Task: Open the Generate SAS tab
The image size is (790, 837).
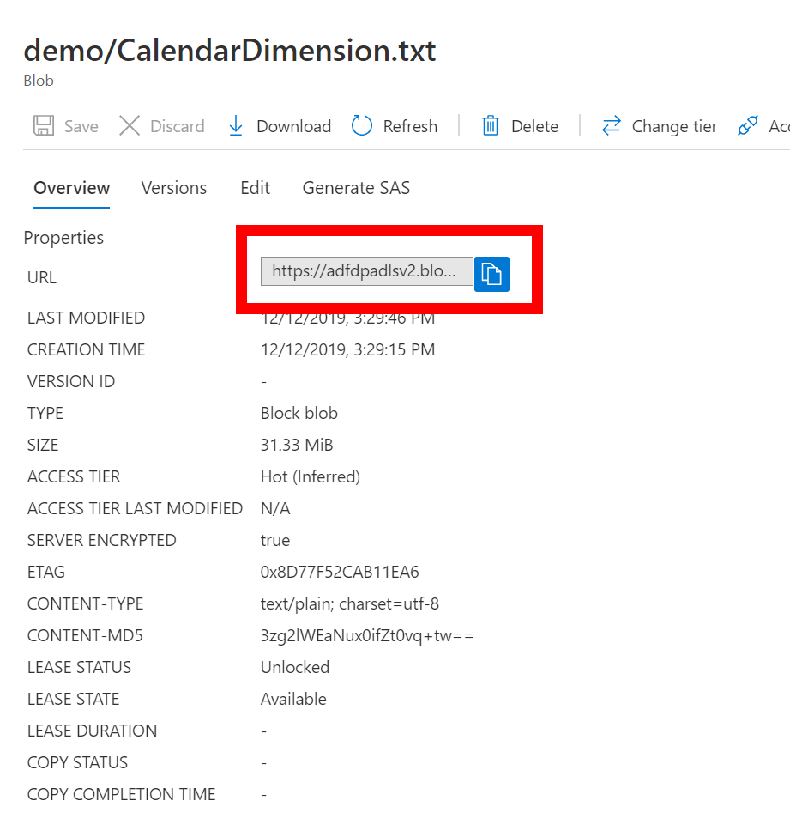Action: (355, 188)
